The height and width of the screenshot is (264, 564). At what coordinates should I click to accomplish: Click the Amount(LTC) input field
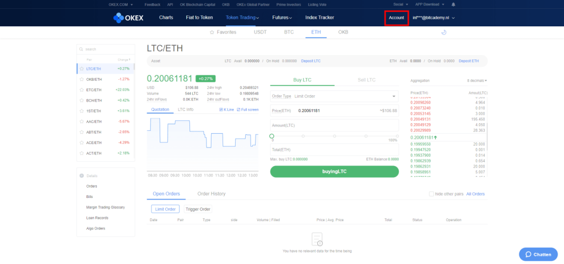pos(334,125)
